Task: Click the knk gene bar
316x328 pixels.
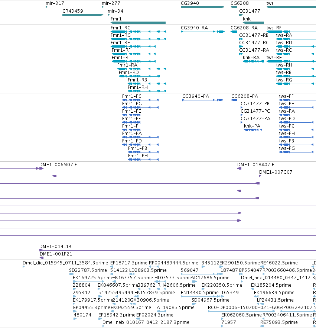Action: 253,23
